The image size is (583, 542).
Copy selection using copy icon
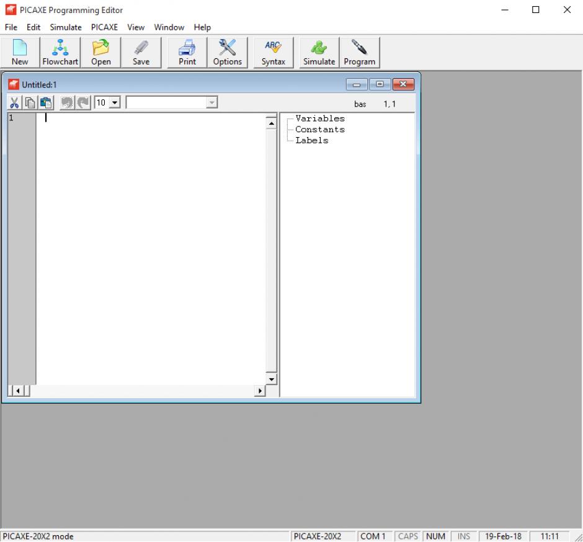[30, 102]
